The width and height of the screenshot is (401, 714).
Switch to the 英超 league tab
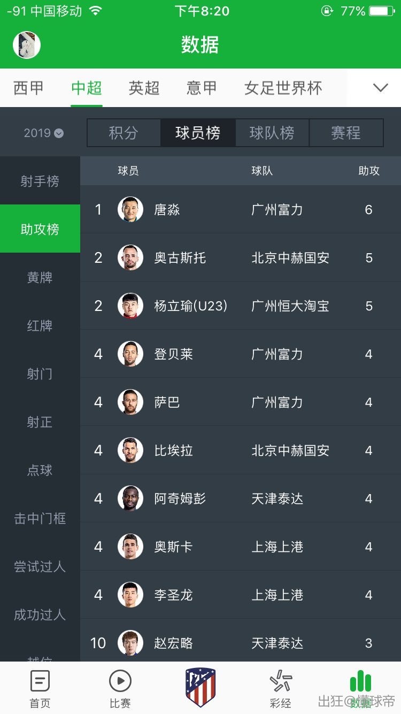point(144,88)
